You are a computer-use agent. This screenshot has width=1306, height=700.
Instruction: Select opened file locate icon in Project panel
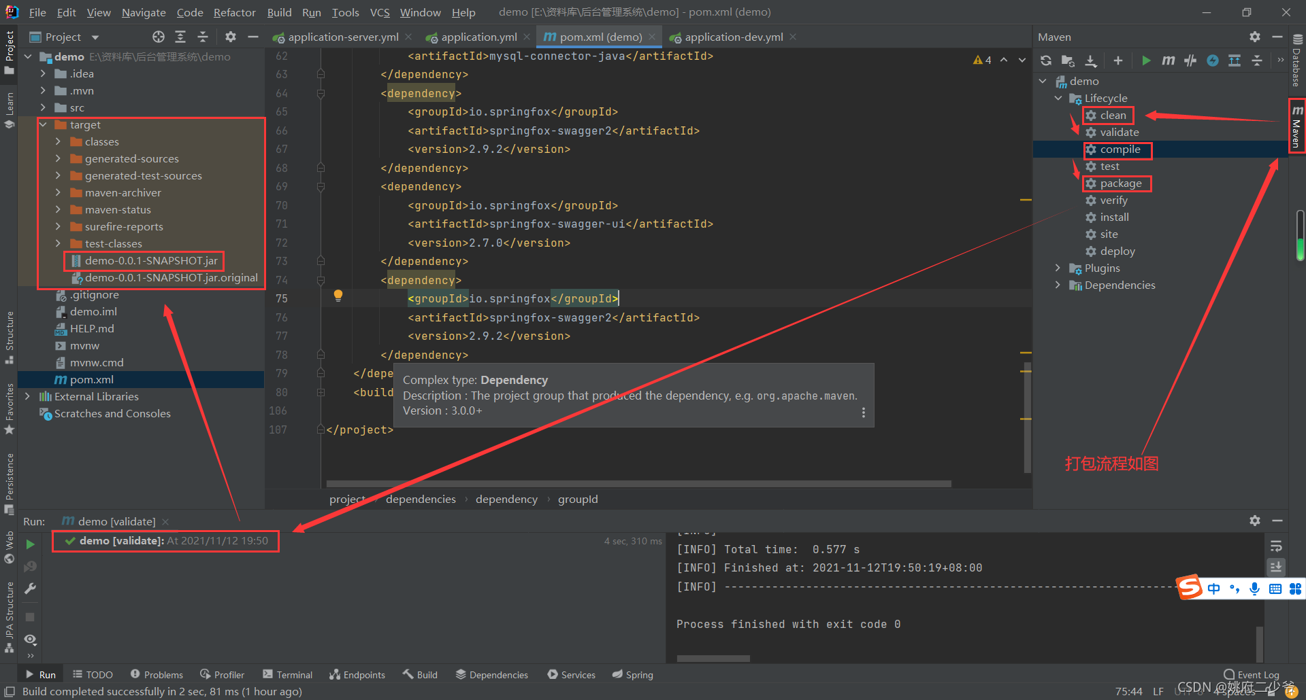159,37
